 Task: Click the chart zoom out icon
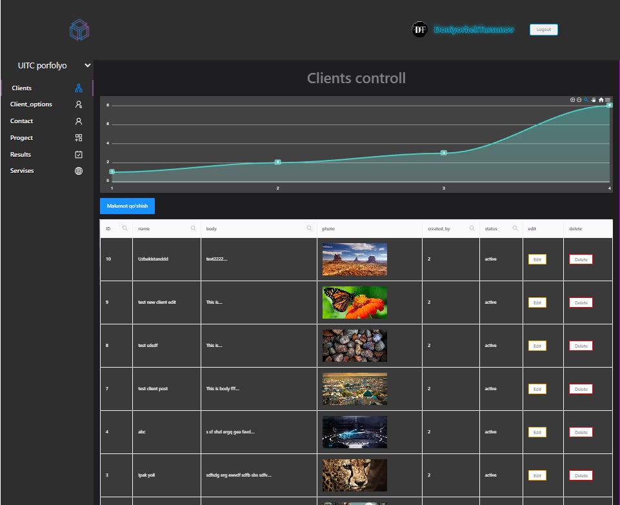(579, 100)
